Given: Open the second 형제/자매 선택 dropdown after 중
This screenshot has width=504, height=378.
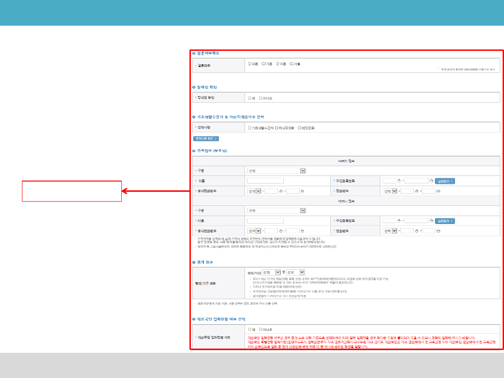Looking at the screenshot, I should click(295, 272).
